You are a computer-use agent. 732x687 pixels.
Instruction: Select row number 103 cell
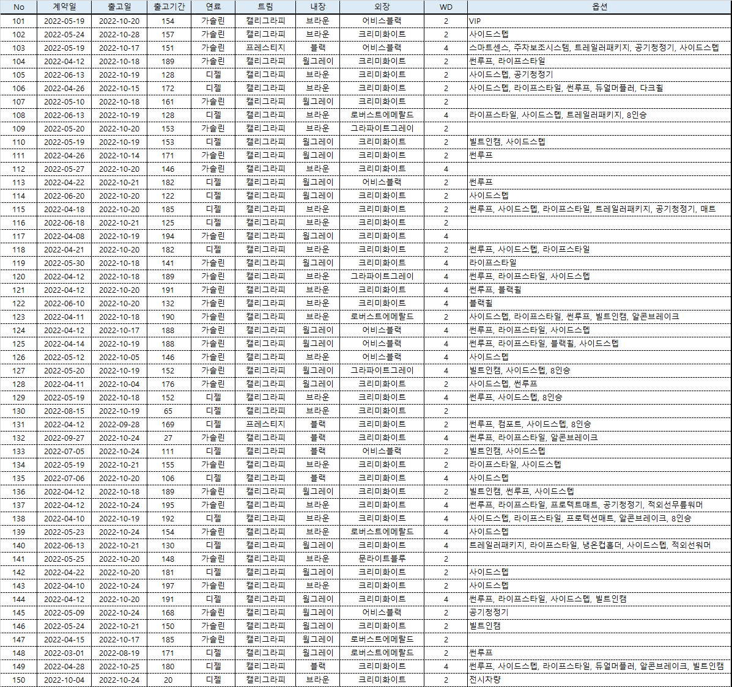tap(19, 48)
